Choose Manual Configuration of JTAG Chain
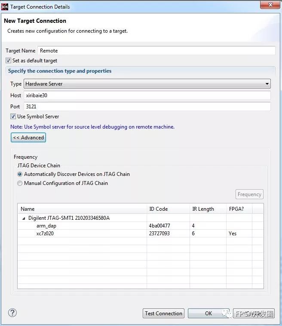 [20, 183]
